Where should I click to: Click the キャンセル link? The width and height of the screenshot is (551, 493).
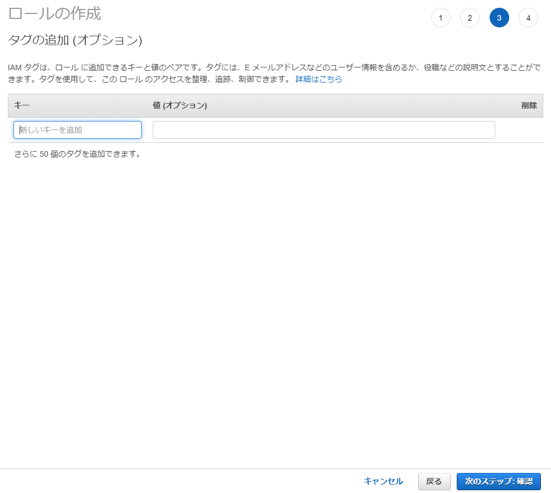(x=383, y=481)
